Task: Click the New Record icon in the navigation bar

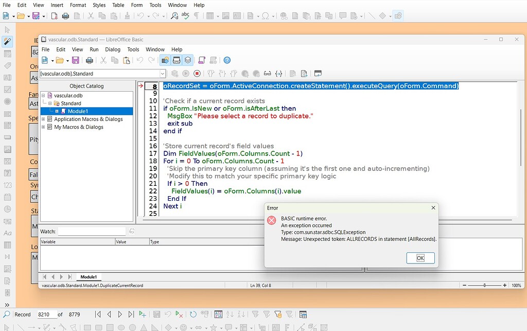Action: coord(143,314)
